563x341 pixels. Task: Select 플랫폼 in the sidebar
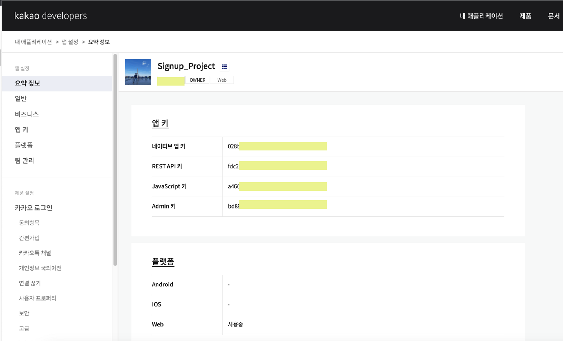(x=24, y=145)
